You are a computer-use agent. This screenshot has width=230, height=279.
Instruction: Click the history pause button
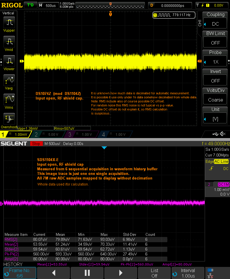point(87,273)
